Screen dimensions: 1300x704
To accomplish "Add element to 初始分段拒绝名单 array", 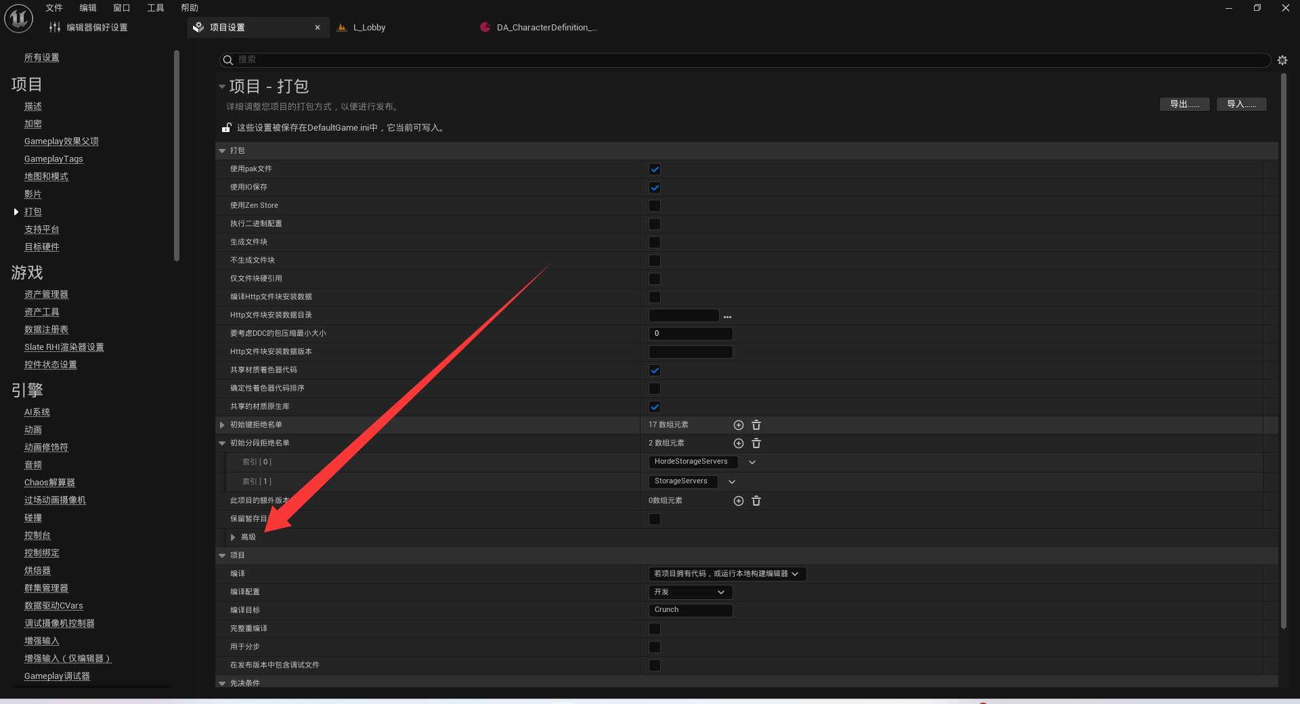I will coord(738,443).
